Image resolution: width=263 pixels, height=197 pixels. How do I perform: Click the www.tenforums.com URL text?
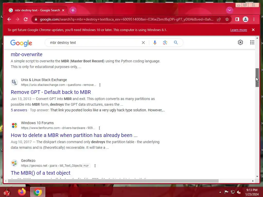click(x=58, y=128)
